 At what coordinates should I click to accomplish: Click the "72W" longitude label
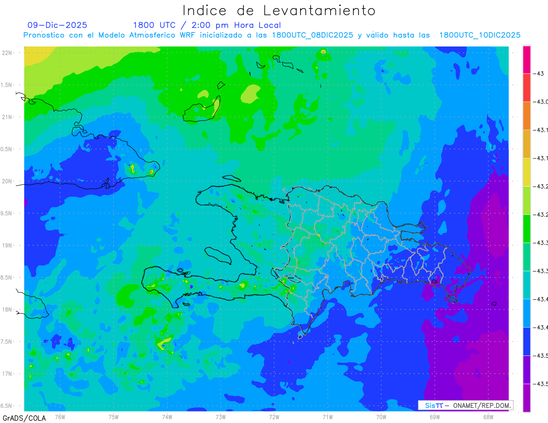click(274, 417)
